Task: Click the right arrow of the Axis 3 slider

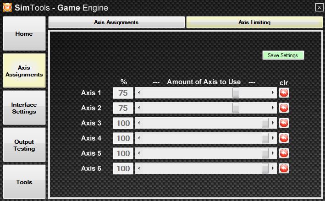Action: [273, 123]
